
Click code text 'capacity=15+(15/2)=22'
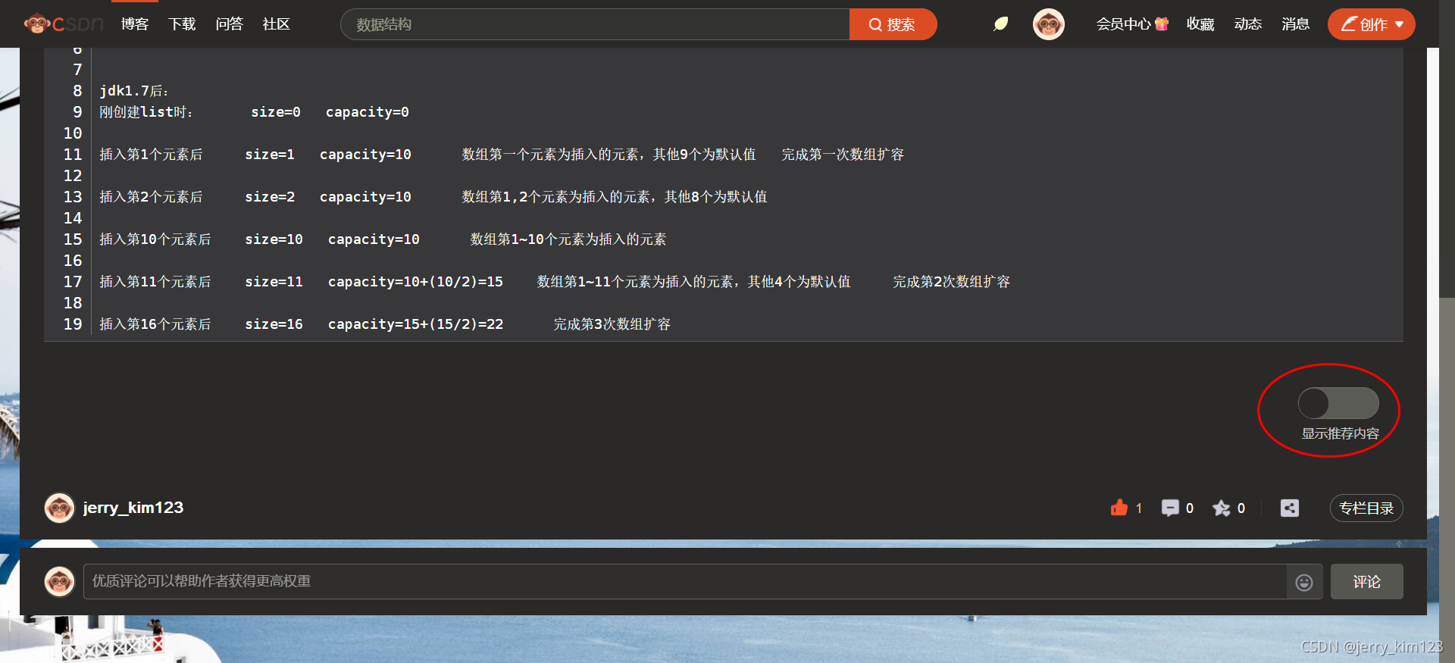[x=415, y=324]
